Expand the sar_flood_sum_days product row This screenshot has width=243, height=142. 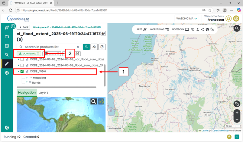[18, 59]
